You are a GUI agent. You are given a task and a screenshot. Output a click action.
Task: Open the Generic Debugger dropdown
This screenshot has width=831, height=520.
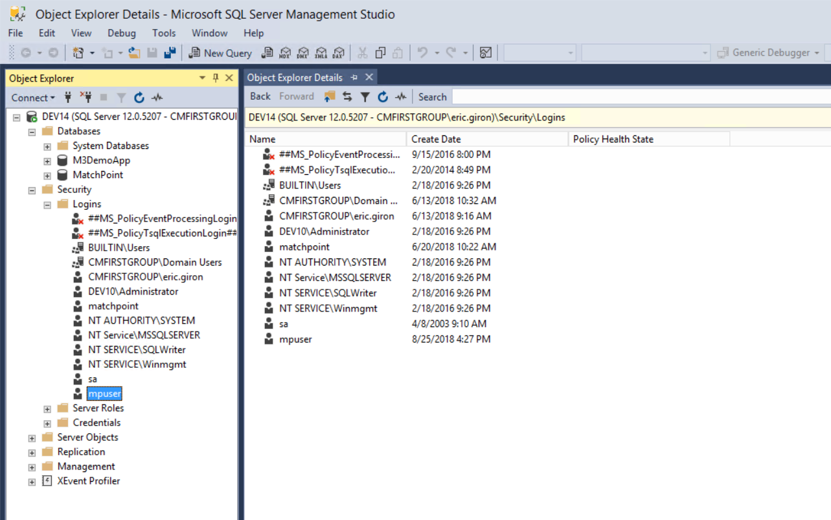click(817, 53)
